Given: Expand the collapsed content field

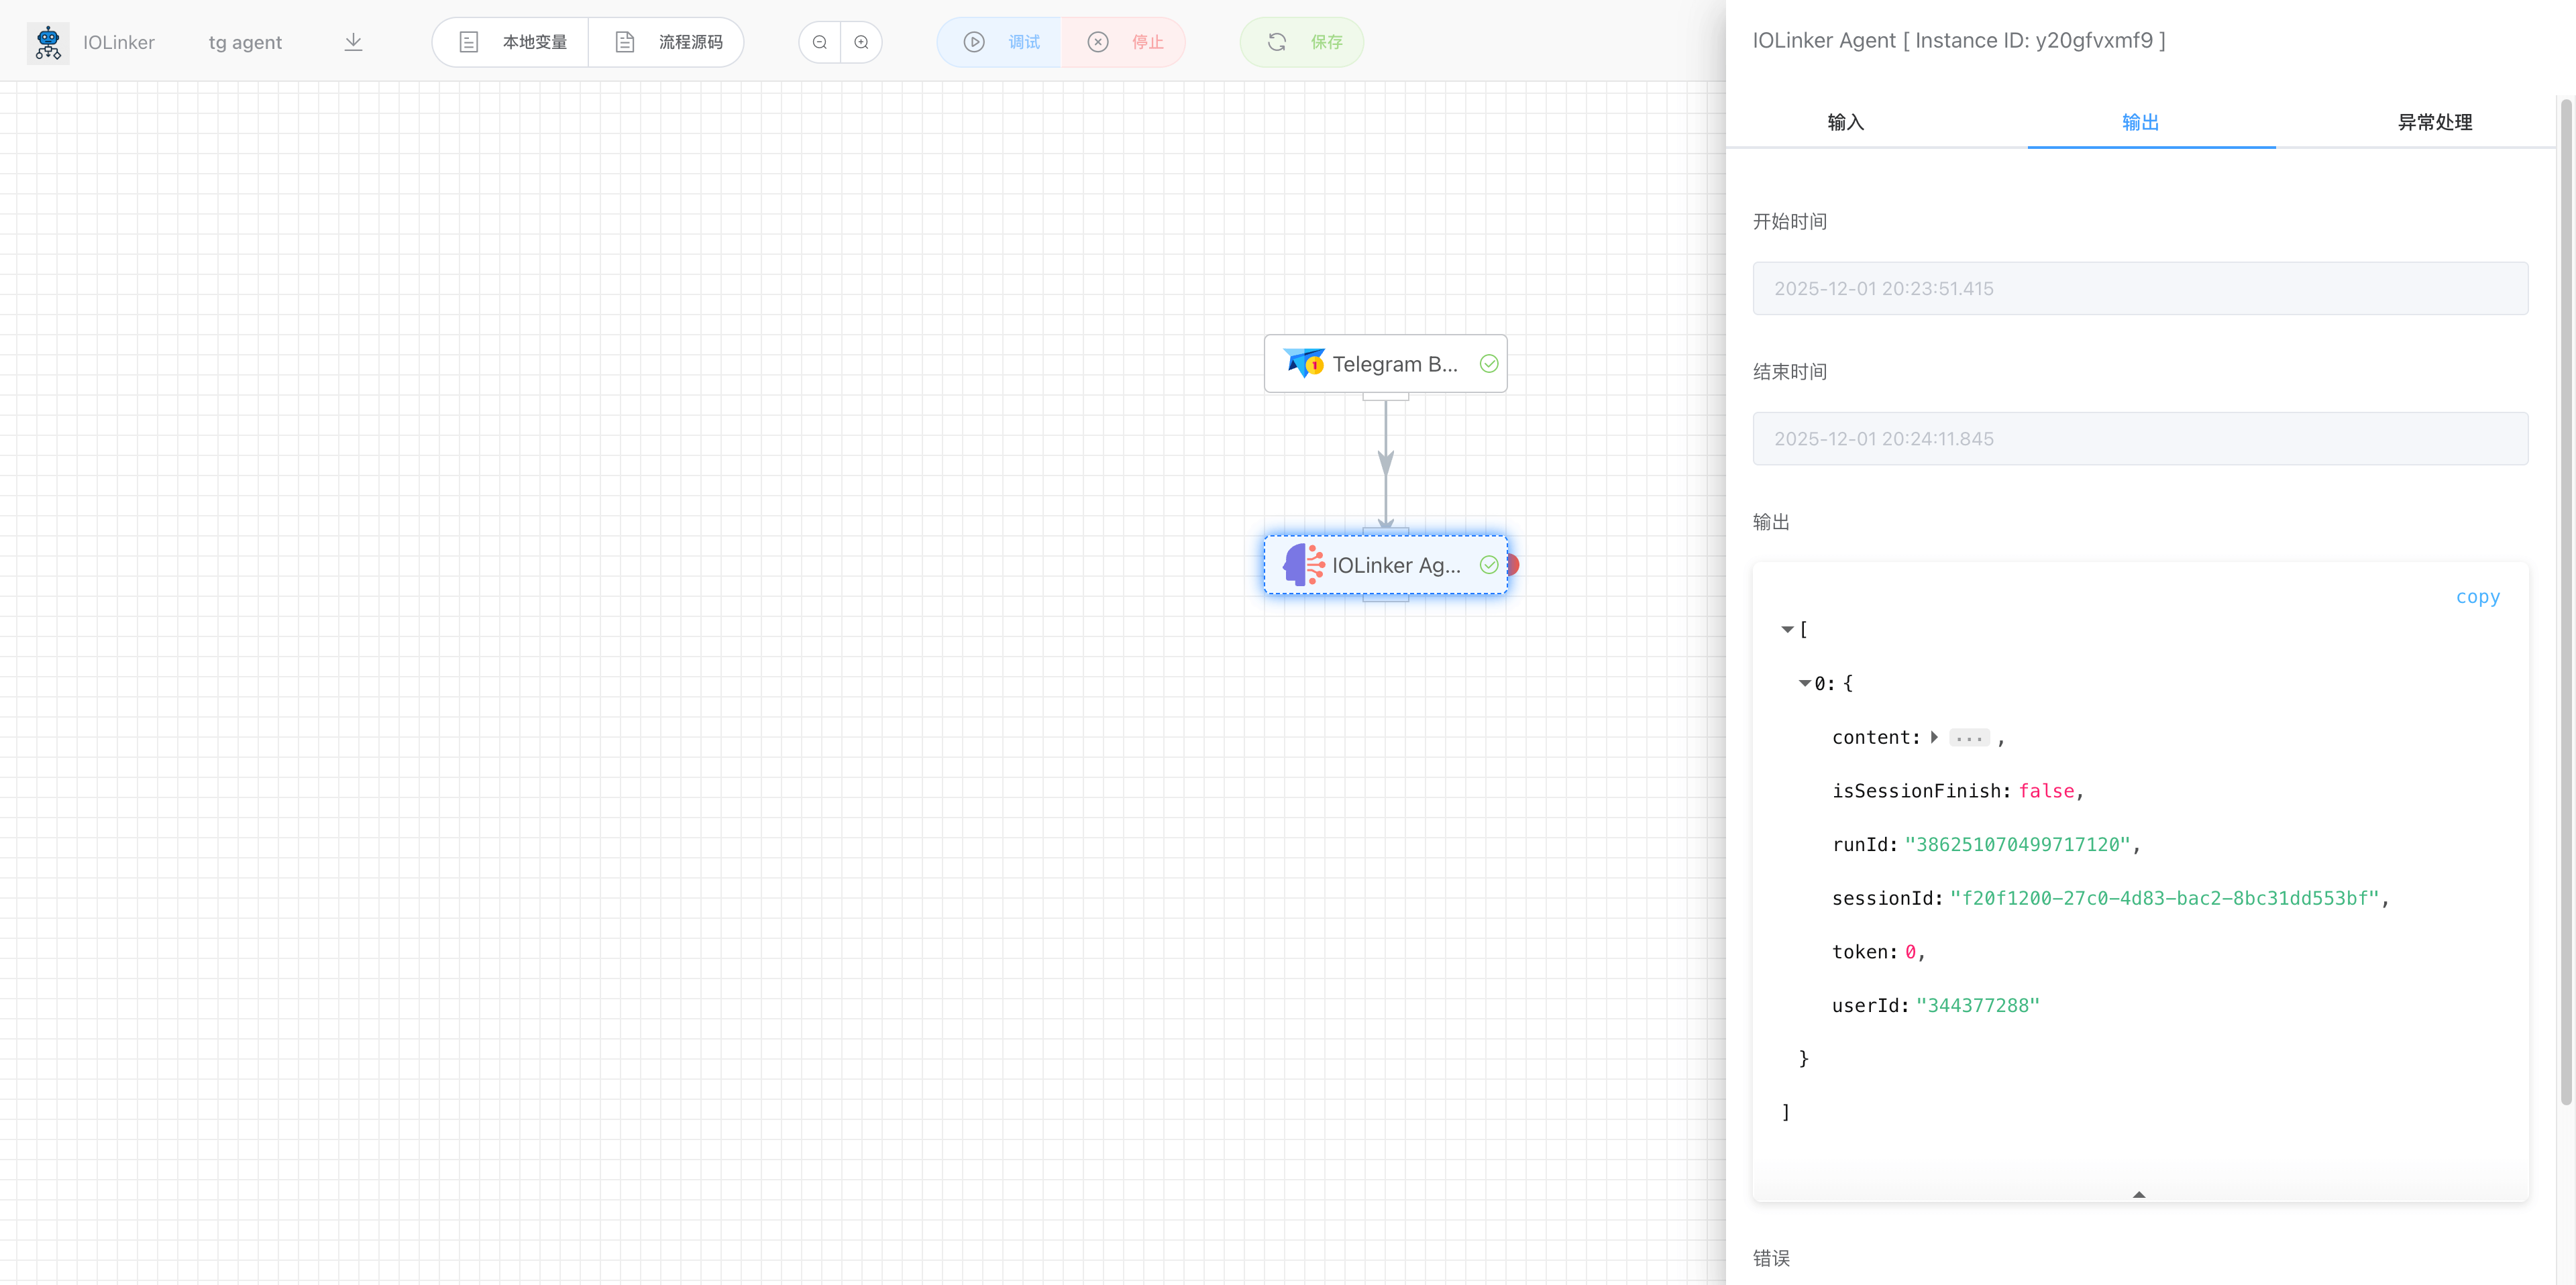Looking at the screenshot, I should pos(1935,737).
